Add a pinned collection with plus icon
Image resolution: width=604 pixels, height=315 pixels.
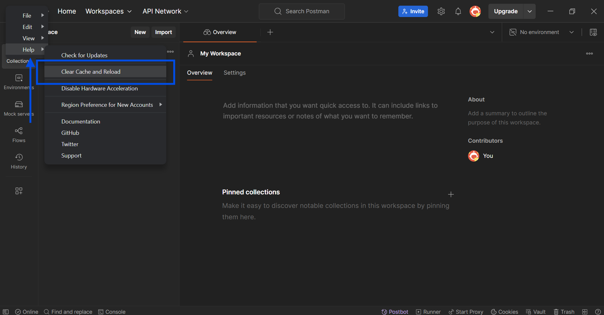click(451, 194)
